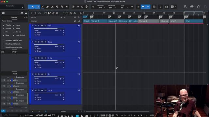Toggle the Visibility recall checkbox
This screenshot has width=209, height=117.
[x=4, y=25]
